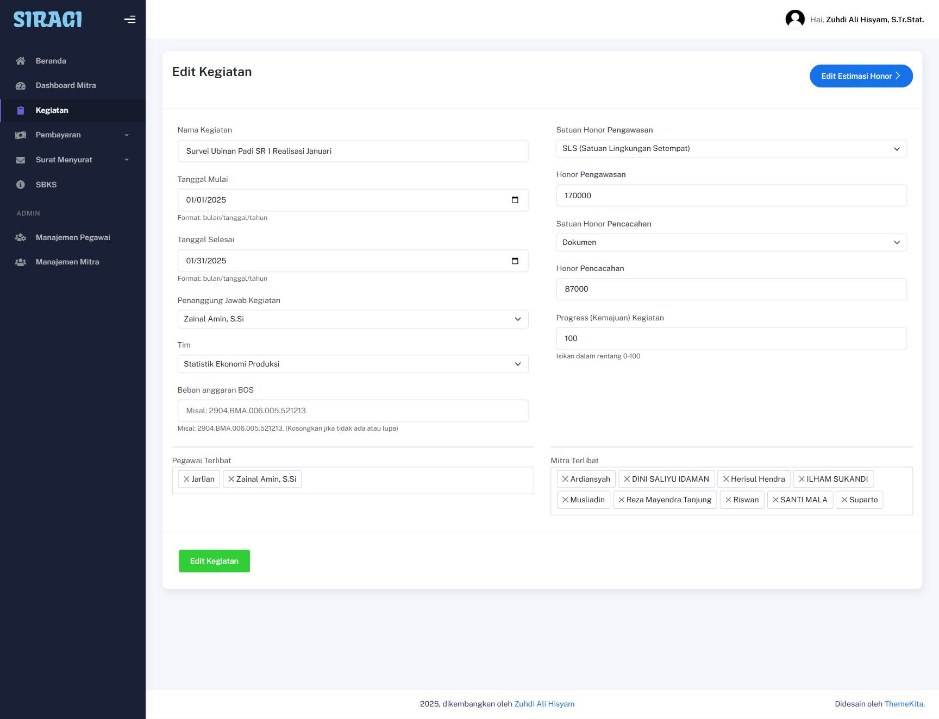The image size is (939, 719).
Task: Remove Jarlian from Pegawai Terlibat
Action: 186,479
